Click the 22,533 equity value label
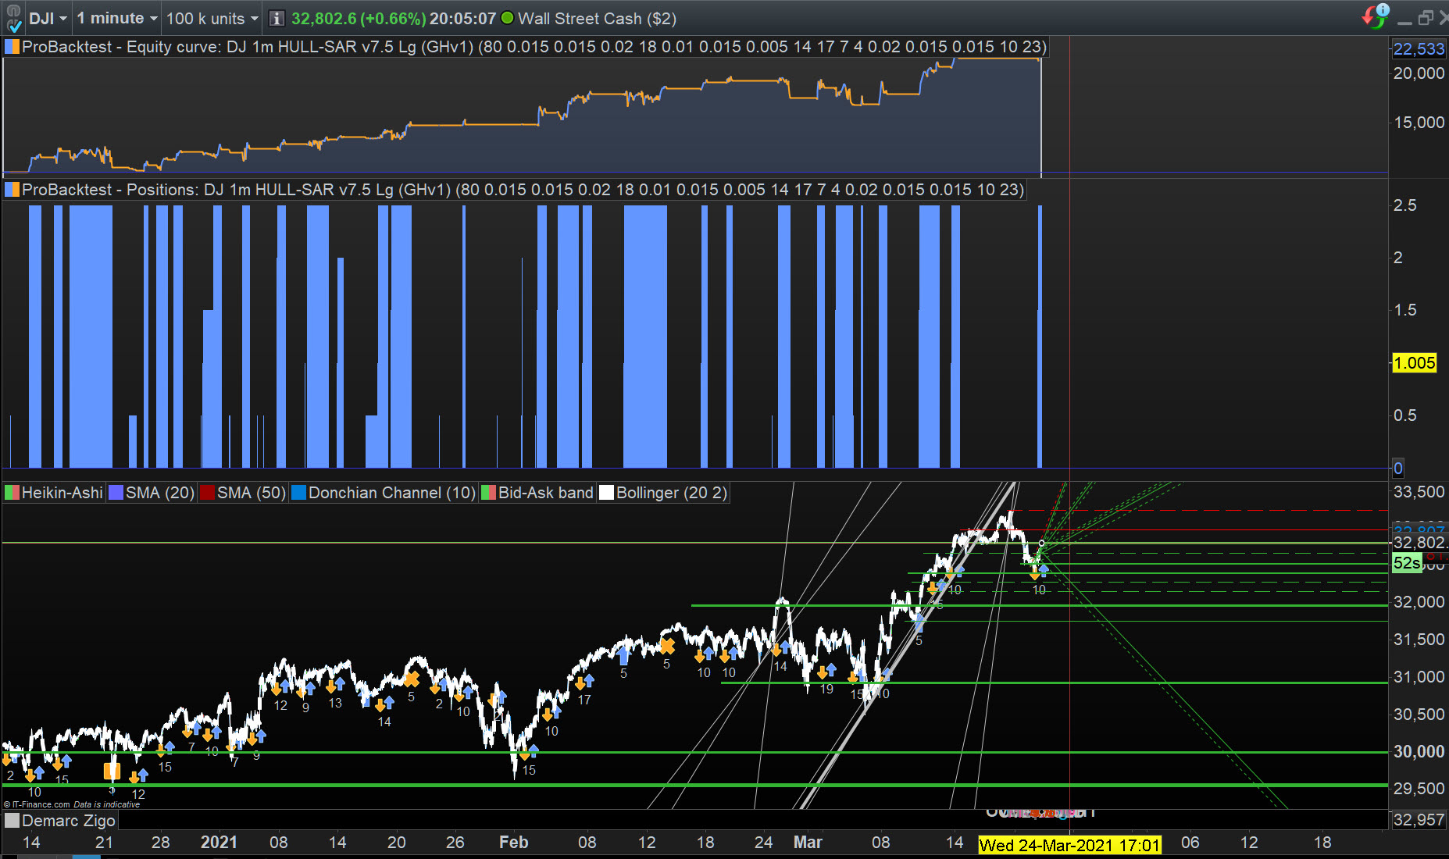The height and width of the screenshot is (859, 1449). (x=1419, y=49)
